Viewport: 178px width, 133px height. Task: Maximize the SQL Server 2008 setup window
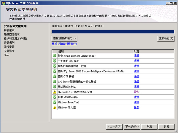pos(171,3)
